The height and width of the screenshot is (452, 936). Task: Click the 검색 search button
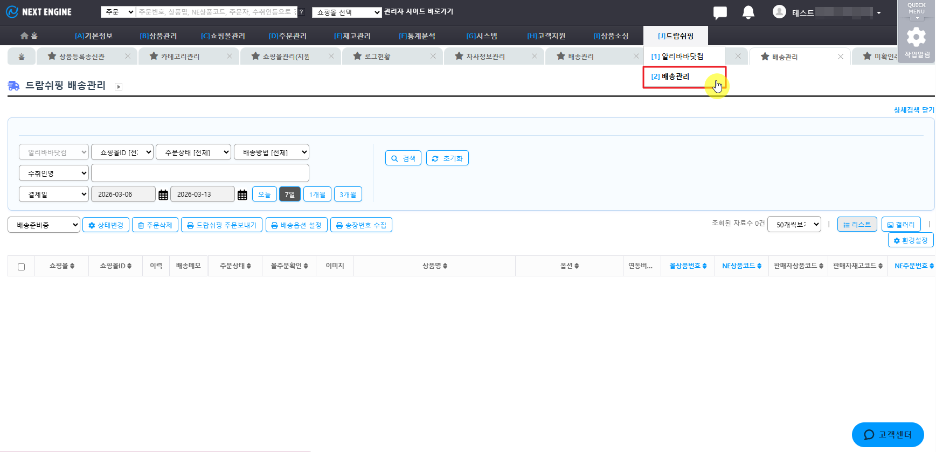click(403, 158)
